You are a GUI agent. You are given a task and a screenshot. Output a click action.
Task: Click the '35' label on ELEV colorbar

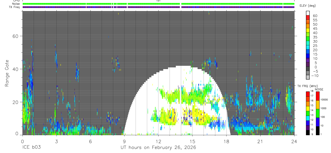coord(315,37)
